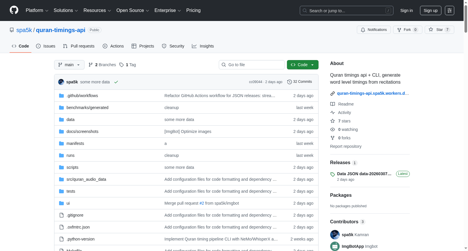Screen dimensions: 468x251
Task: Open the Insights tab
Action: tap(203, 46)
